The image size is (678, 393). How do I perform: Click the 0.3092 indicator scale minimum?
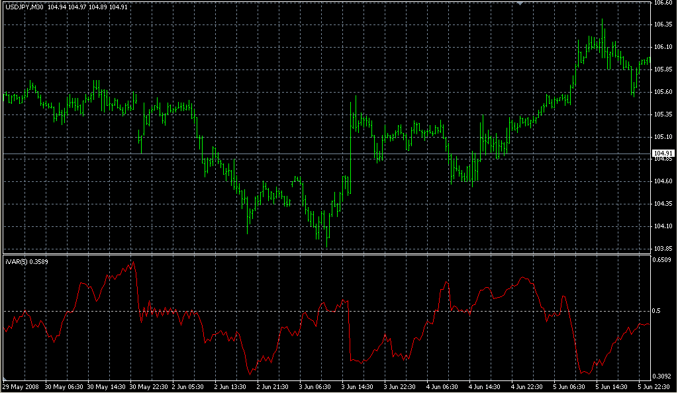663,375
